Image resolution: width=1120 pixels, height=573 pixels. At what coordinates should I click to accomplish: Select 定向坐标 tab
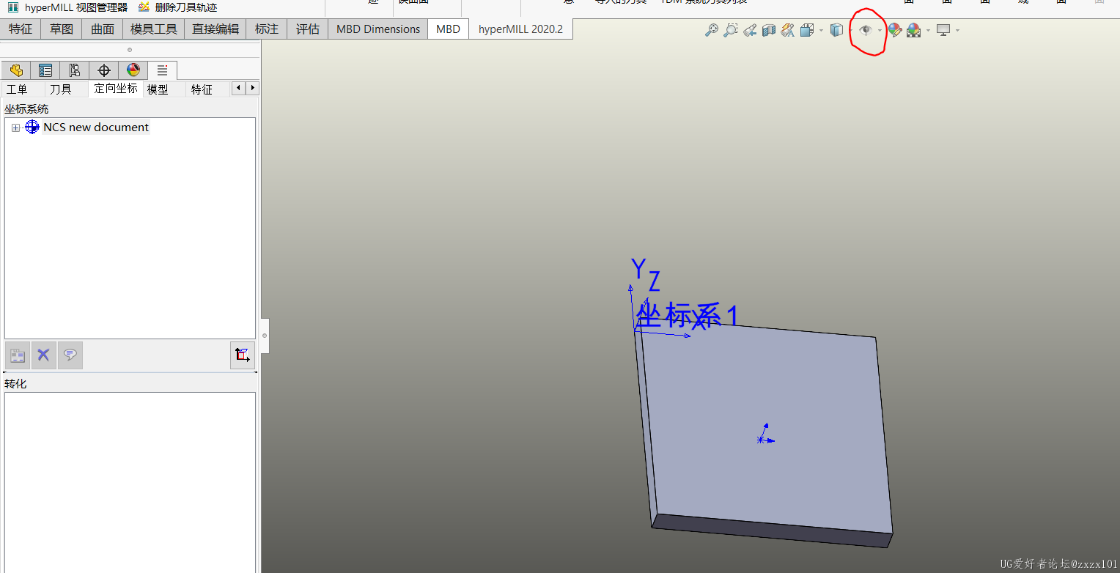(116, 89)
